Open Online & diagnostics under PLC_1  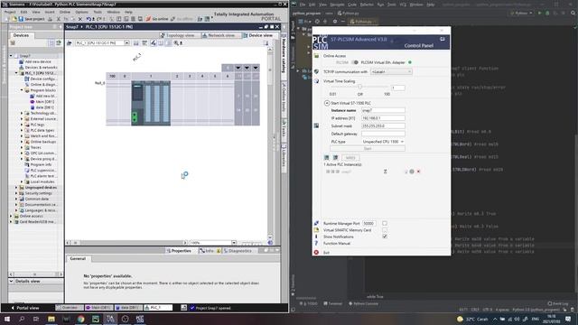41,84
